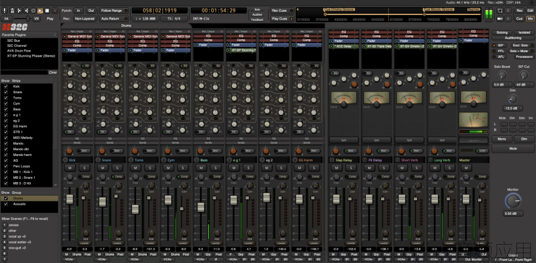Image resolution: width=536 pixels, height=263 pixels.
Task: Switch to the Cue tab
Action: pos(520,19)
